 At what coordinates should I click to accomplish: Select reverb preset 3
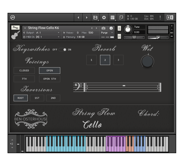click(118, 60)
